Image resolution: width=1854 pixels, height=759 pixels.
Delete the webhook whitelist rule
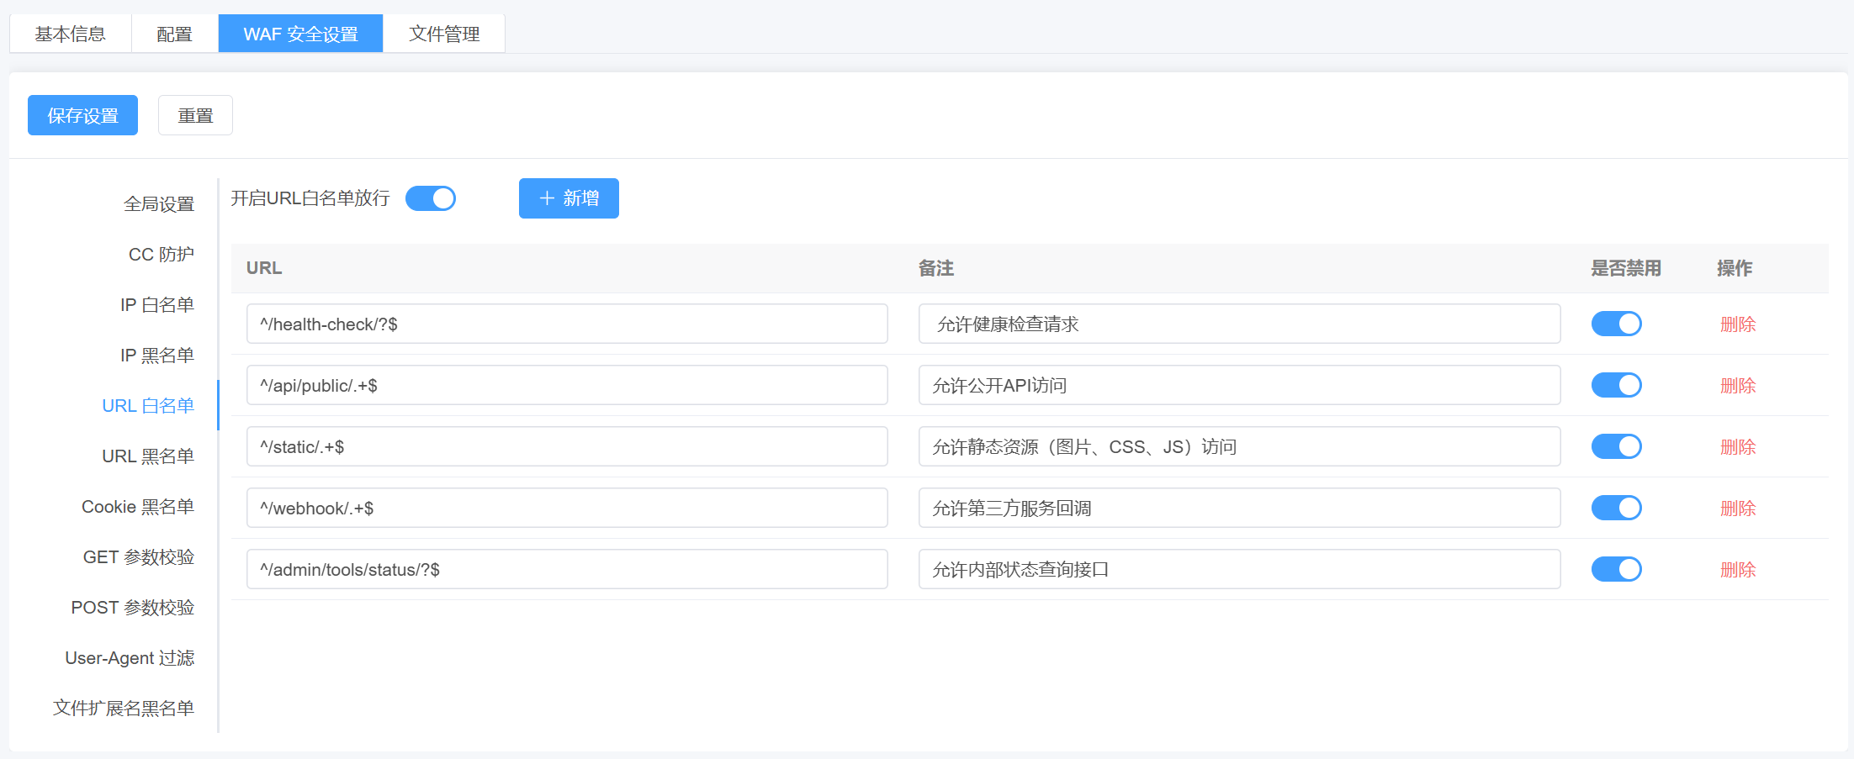(x=1738, y=509)
